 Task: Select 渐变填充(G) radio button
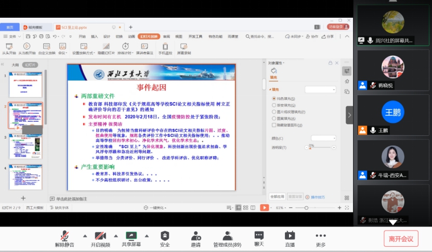click(274, 105)
